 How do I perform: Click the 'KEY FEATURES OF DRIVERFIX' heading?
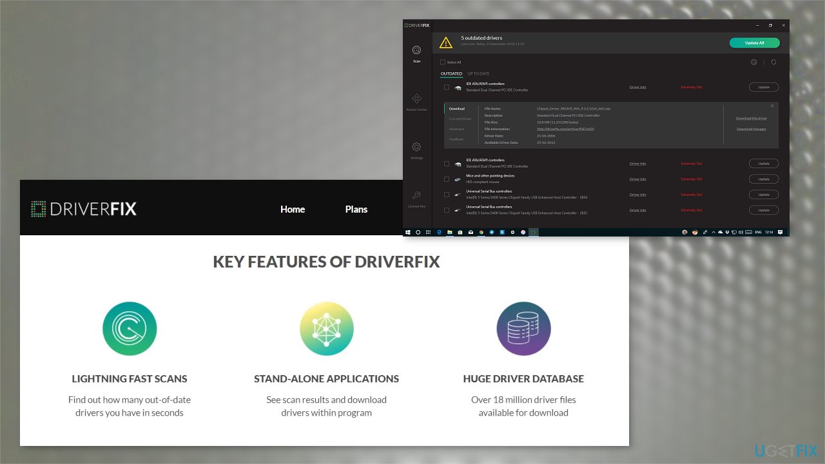327,262
